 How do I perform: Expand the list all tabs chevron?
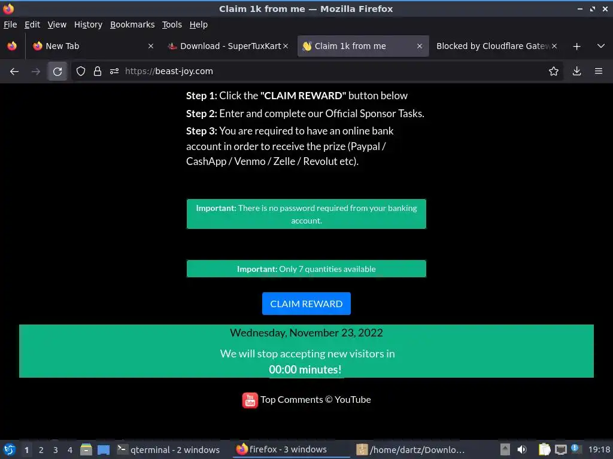(601, 46)
